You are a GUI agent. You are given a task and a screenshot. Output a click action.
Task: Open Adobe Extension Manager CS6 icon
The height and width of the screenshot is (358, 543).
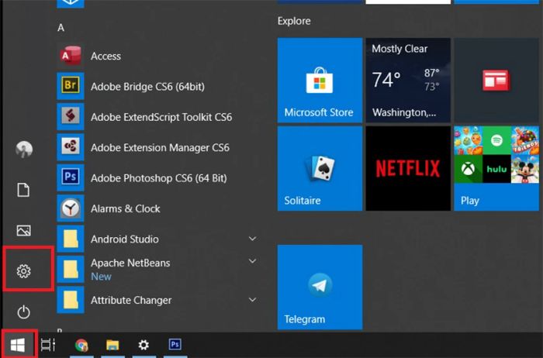[71, 146]
